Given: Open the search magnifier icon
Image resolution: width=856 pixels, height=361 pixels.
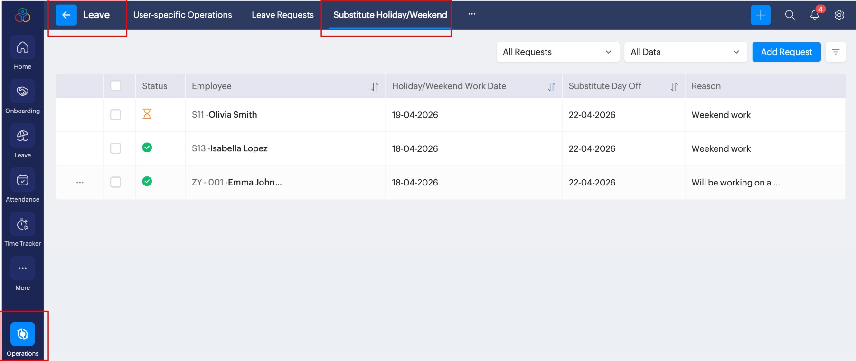Looking at the screenshot, I should coord(790,15).
